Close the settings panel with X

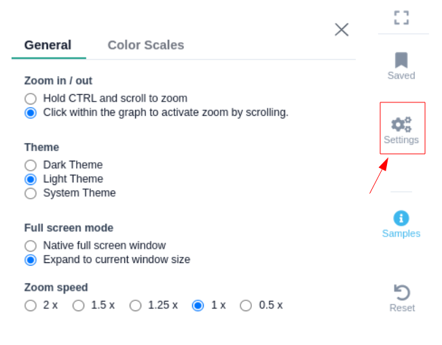[342, 29]
